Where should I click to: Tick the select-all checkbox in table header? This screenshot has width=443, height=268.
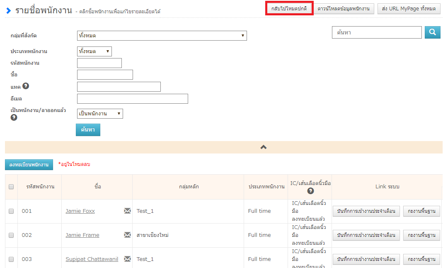click(11, 187)
